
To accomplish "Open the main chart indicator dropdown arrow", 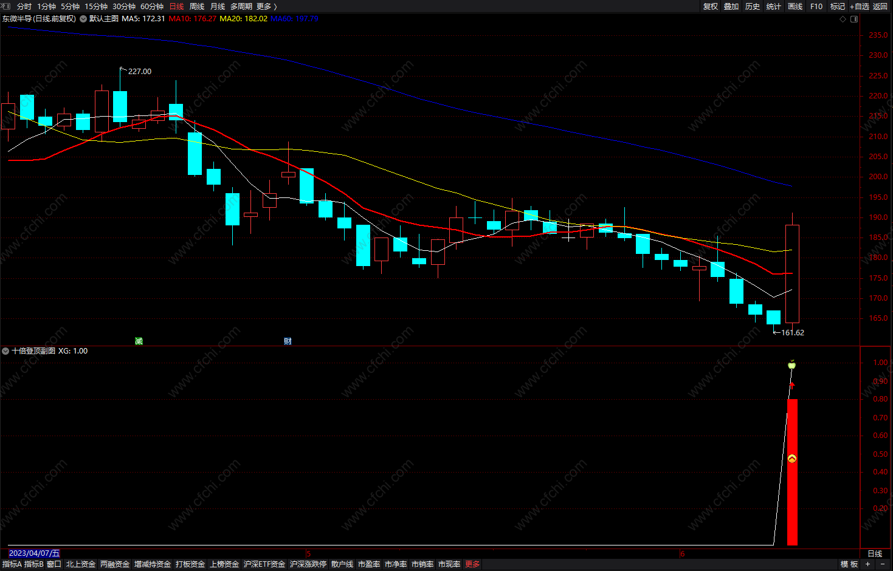I will (83, 19).
